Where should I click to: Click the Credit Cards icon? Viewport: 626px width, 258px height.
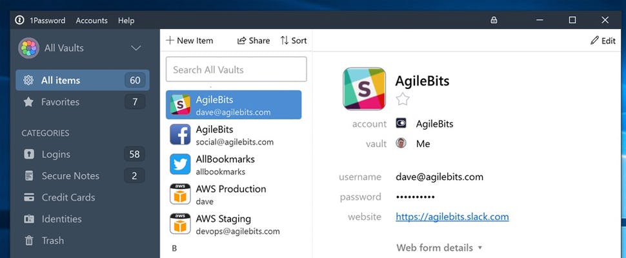pos(29,197)
